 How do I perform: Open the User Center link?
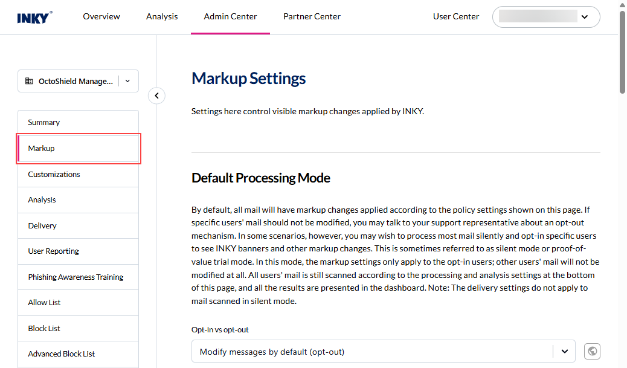click(x=456, y=17)
